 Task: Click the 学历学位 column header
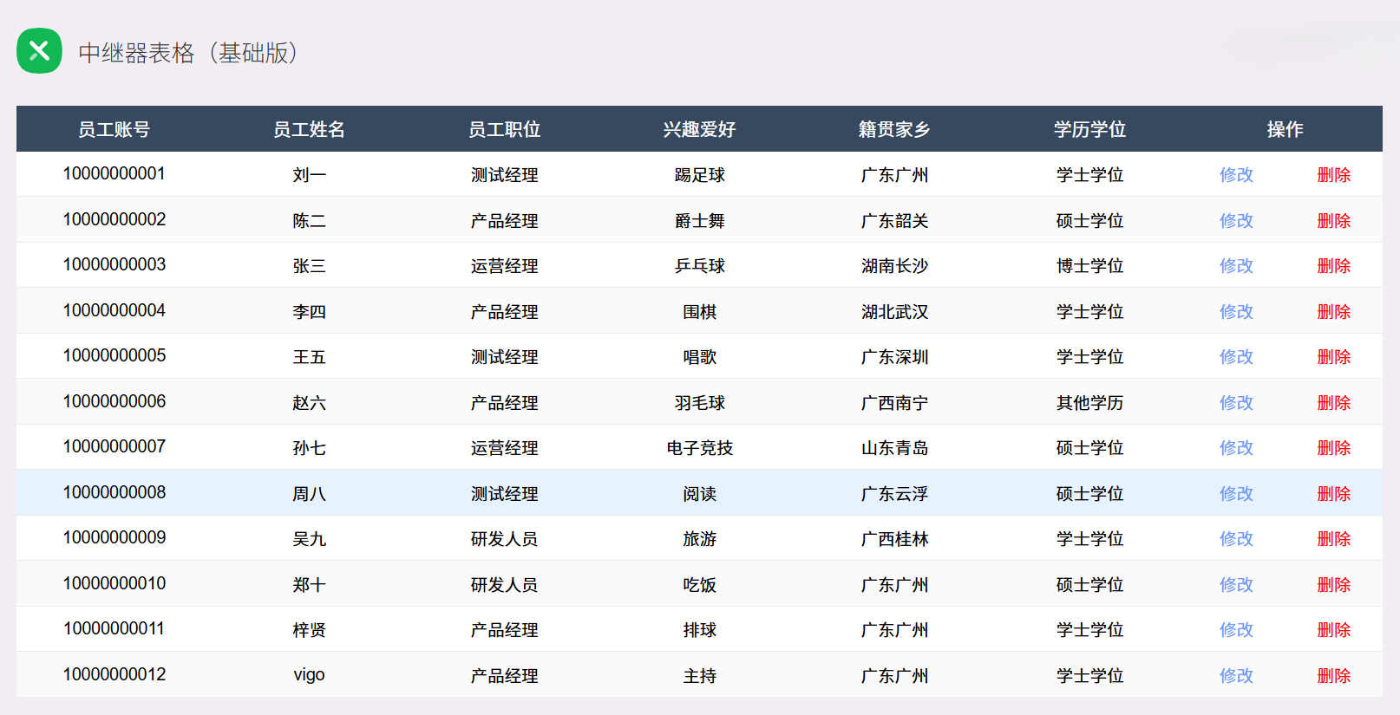click(x=1089, y=129)
